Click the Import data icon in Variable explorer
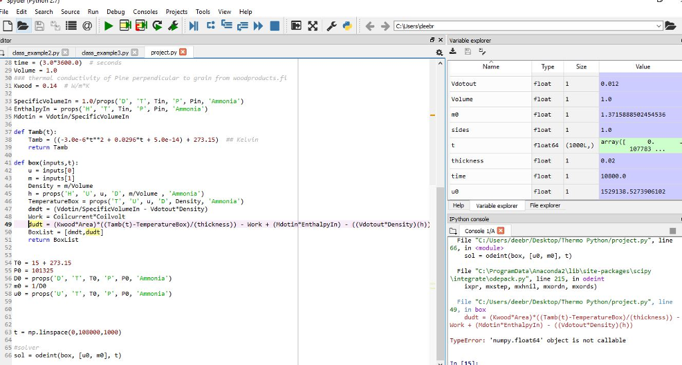 [x=453, y=51]
